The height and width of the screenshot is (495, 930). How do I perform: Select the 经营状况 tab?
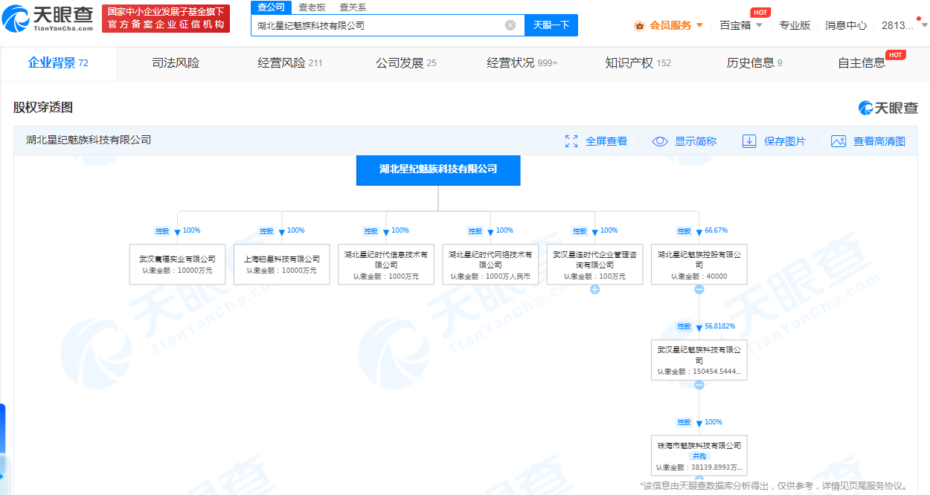point(522,63)
